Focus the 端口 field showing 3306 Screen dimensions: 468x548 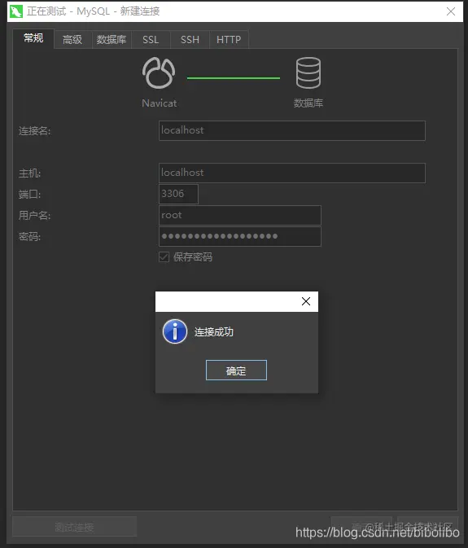[178, 194]
